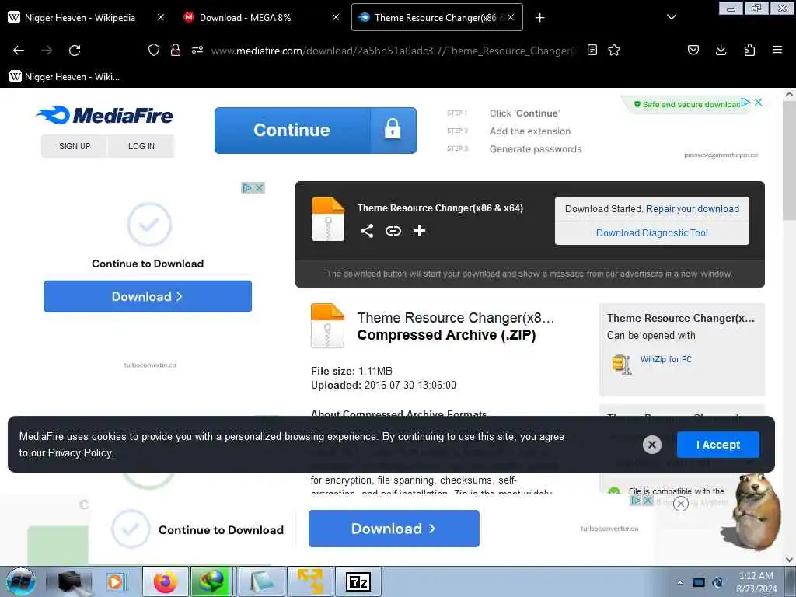Image resolution: width=796 pixels, height=597 pixels.
Task: Reload the page with the refresh icon
Action: coord(75,51)
